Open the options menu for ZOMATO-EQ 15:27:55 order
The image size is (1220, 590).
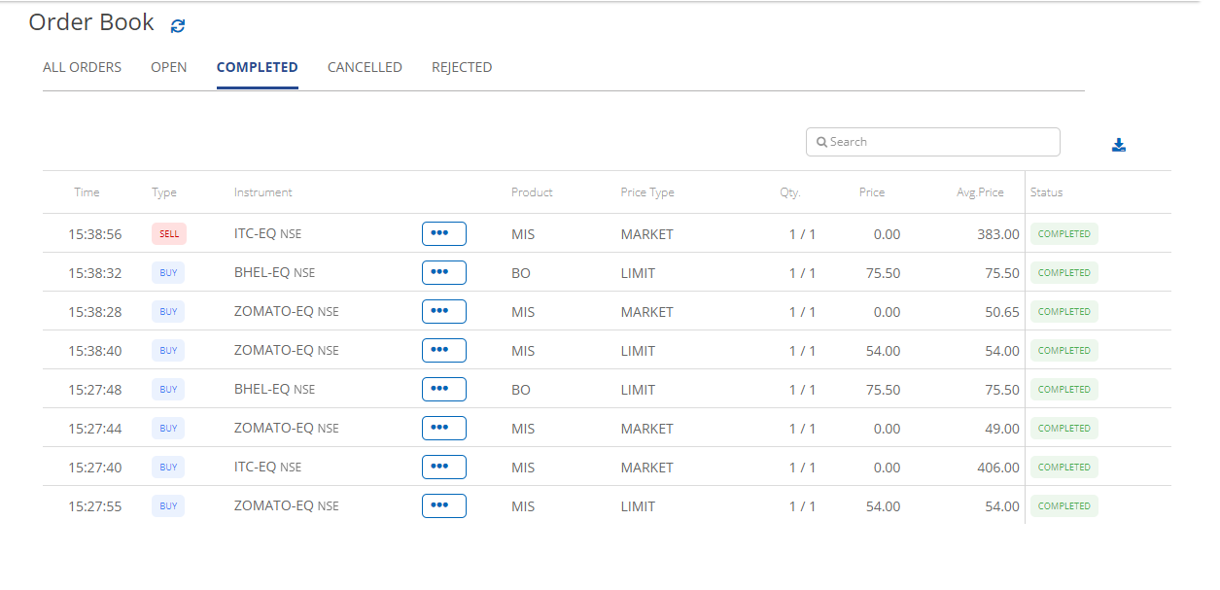[444, 505]
